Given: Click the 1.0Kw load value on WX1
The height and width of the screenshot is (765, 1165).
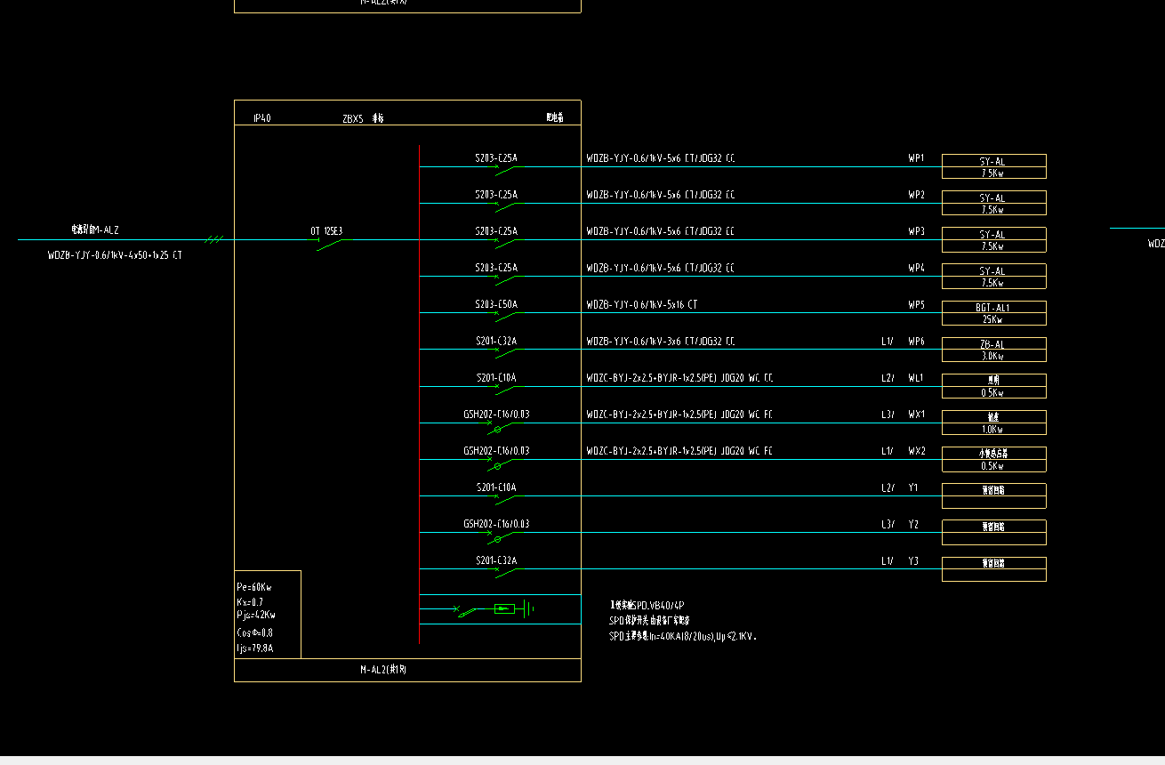Looking at the screenshot, I should [x=993, y=429].
